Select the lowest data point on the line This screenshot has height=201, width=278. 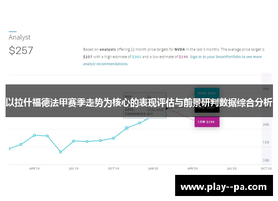pos(61,152)
